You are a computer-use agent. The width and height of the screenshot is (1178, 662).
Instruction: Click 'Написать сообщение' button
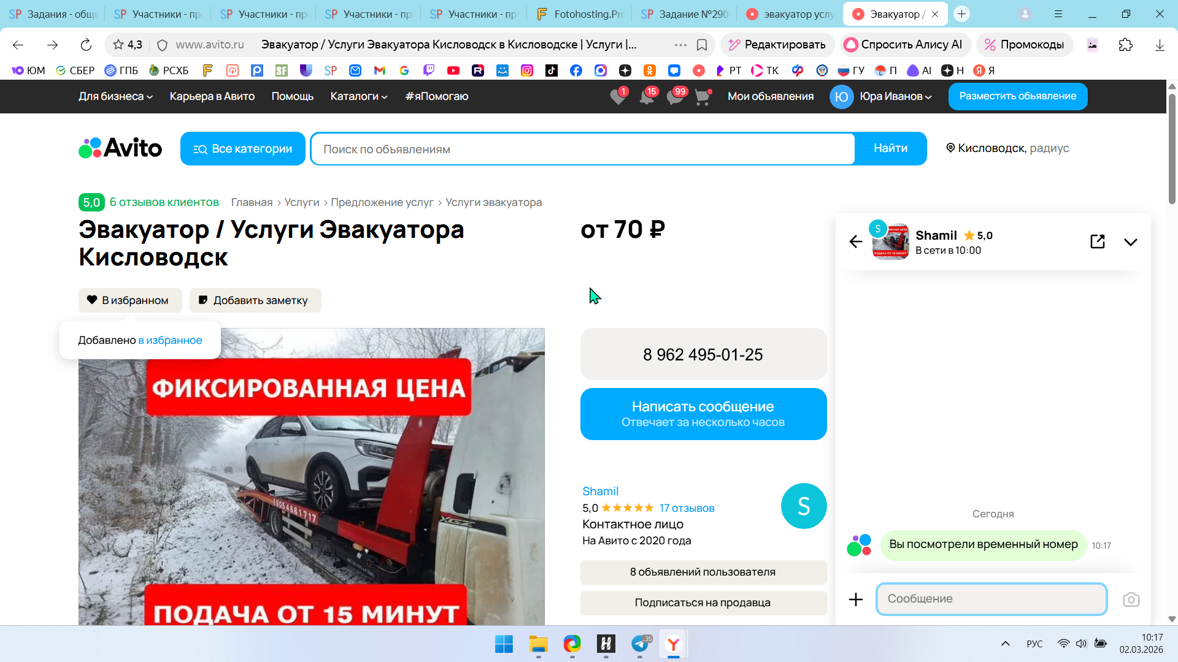703,414
